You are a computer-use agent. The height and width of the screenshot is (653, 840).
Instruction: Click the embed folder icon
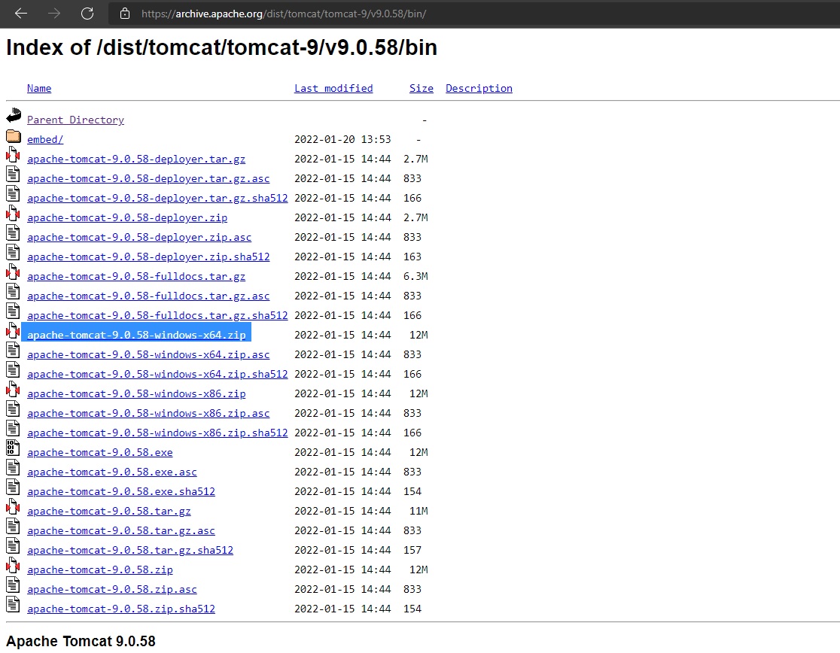click(x=14, y=136)
